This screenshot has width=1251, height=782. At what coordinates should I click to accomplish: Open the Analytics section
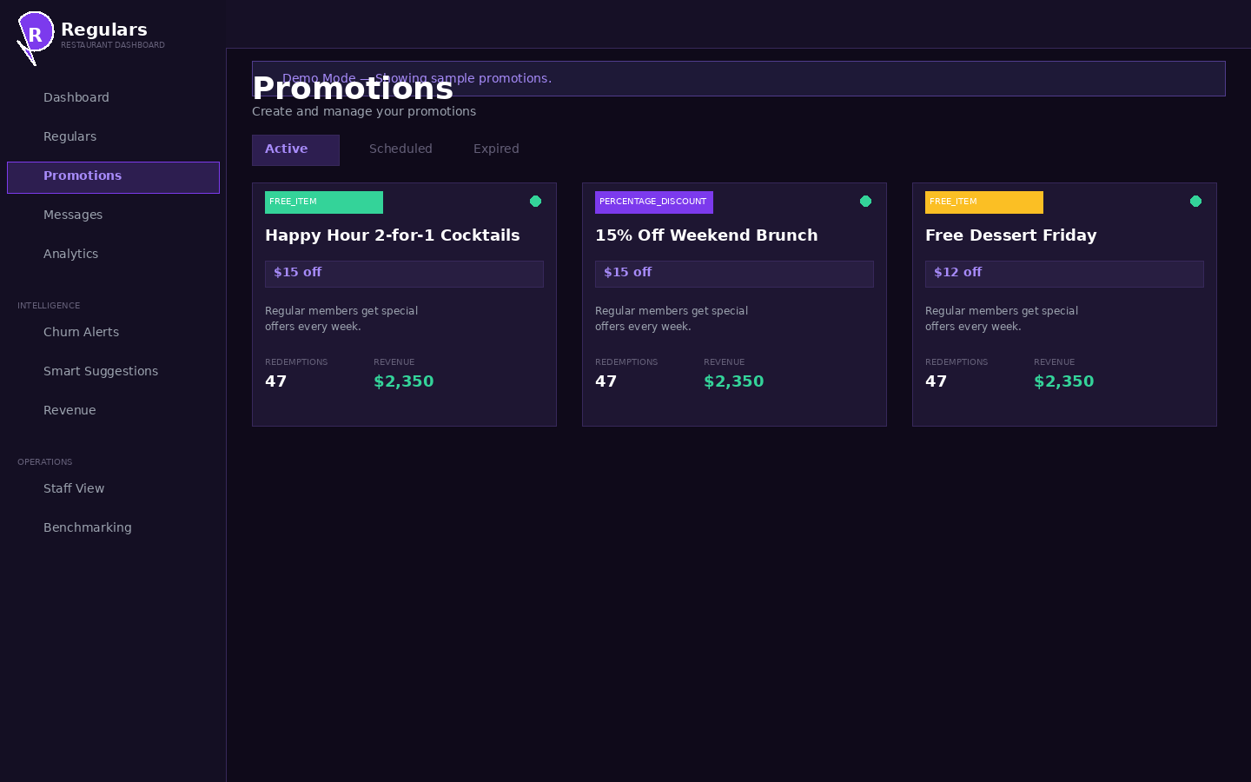70,254
